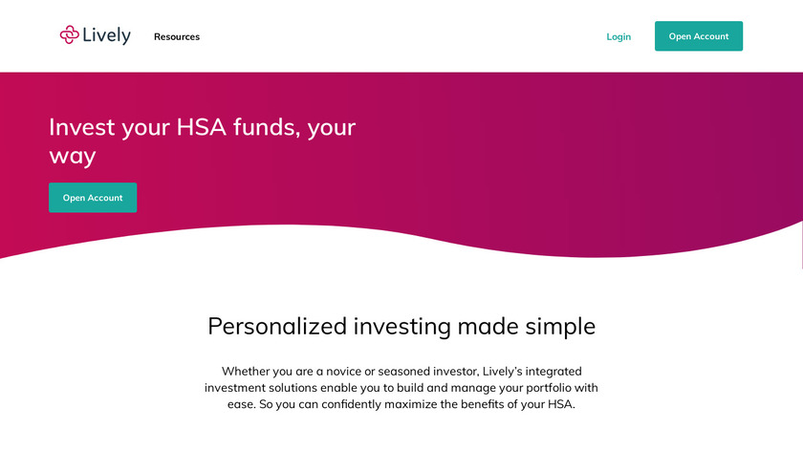Click the Login link
This screenshot has height=451, width=803.
pos(619,37)
